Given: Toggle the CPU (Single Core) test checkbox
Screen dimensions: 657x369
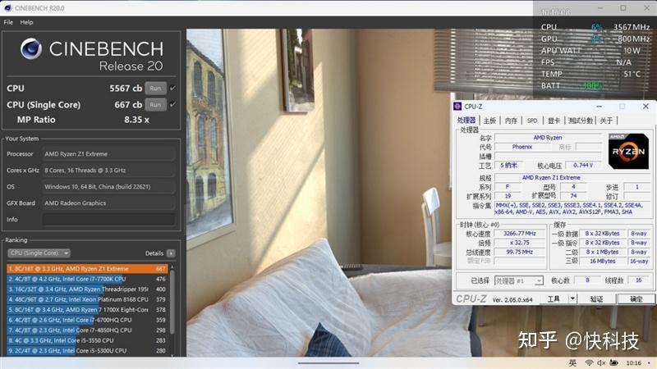Looking at the screenshot, I should [x=172, y=105].
